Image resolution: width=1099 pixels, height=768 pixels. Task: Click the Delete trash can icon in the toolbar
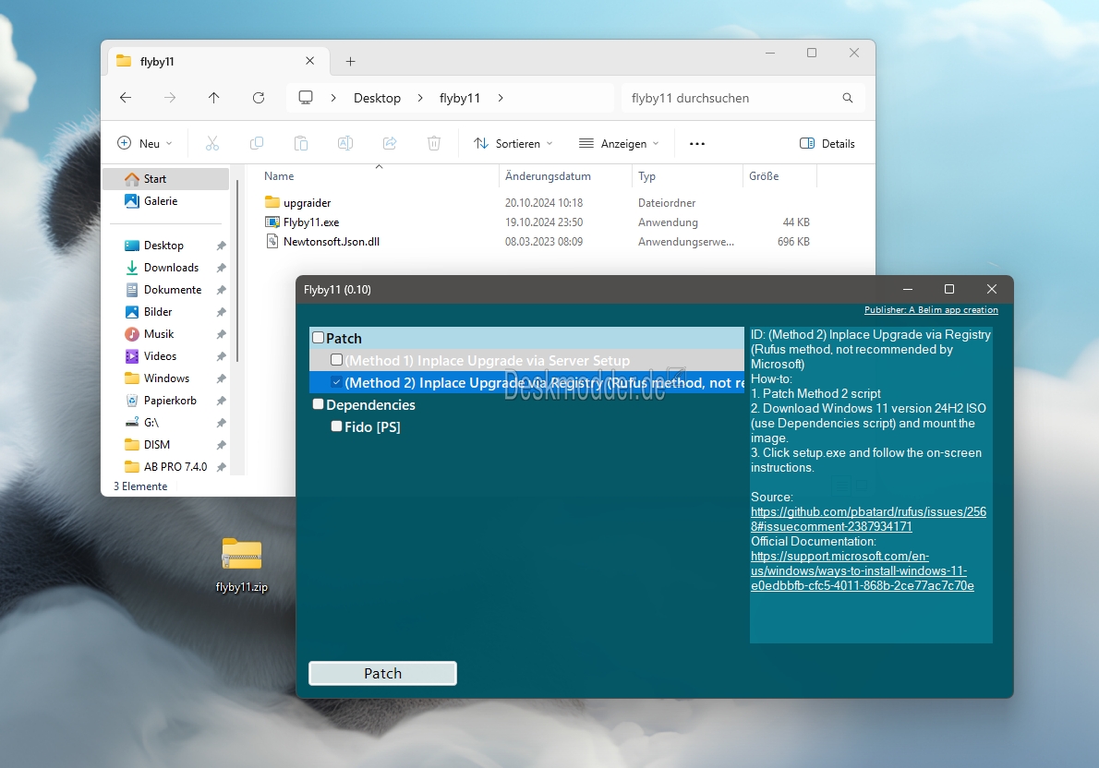(x=434, y=144)
